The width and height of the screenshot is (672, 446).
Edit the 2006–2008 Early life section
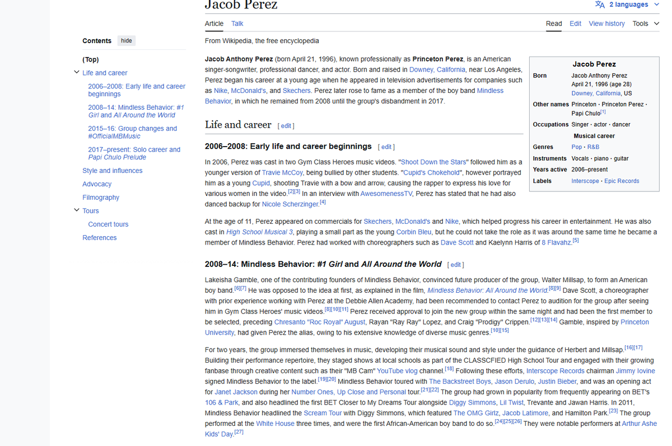click(386, 147)
